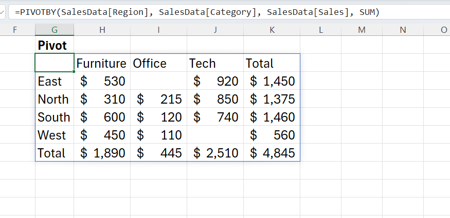Viewport: 450px width, 218px height.
Task: Select column L header
Action: click(x=320, y=30)
